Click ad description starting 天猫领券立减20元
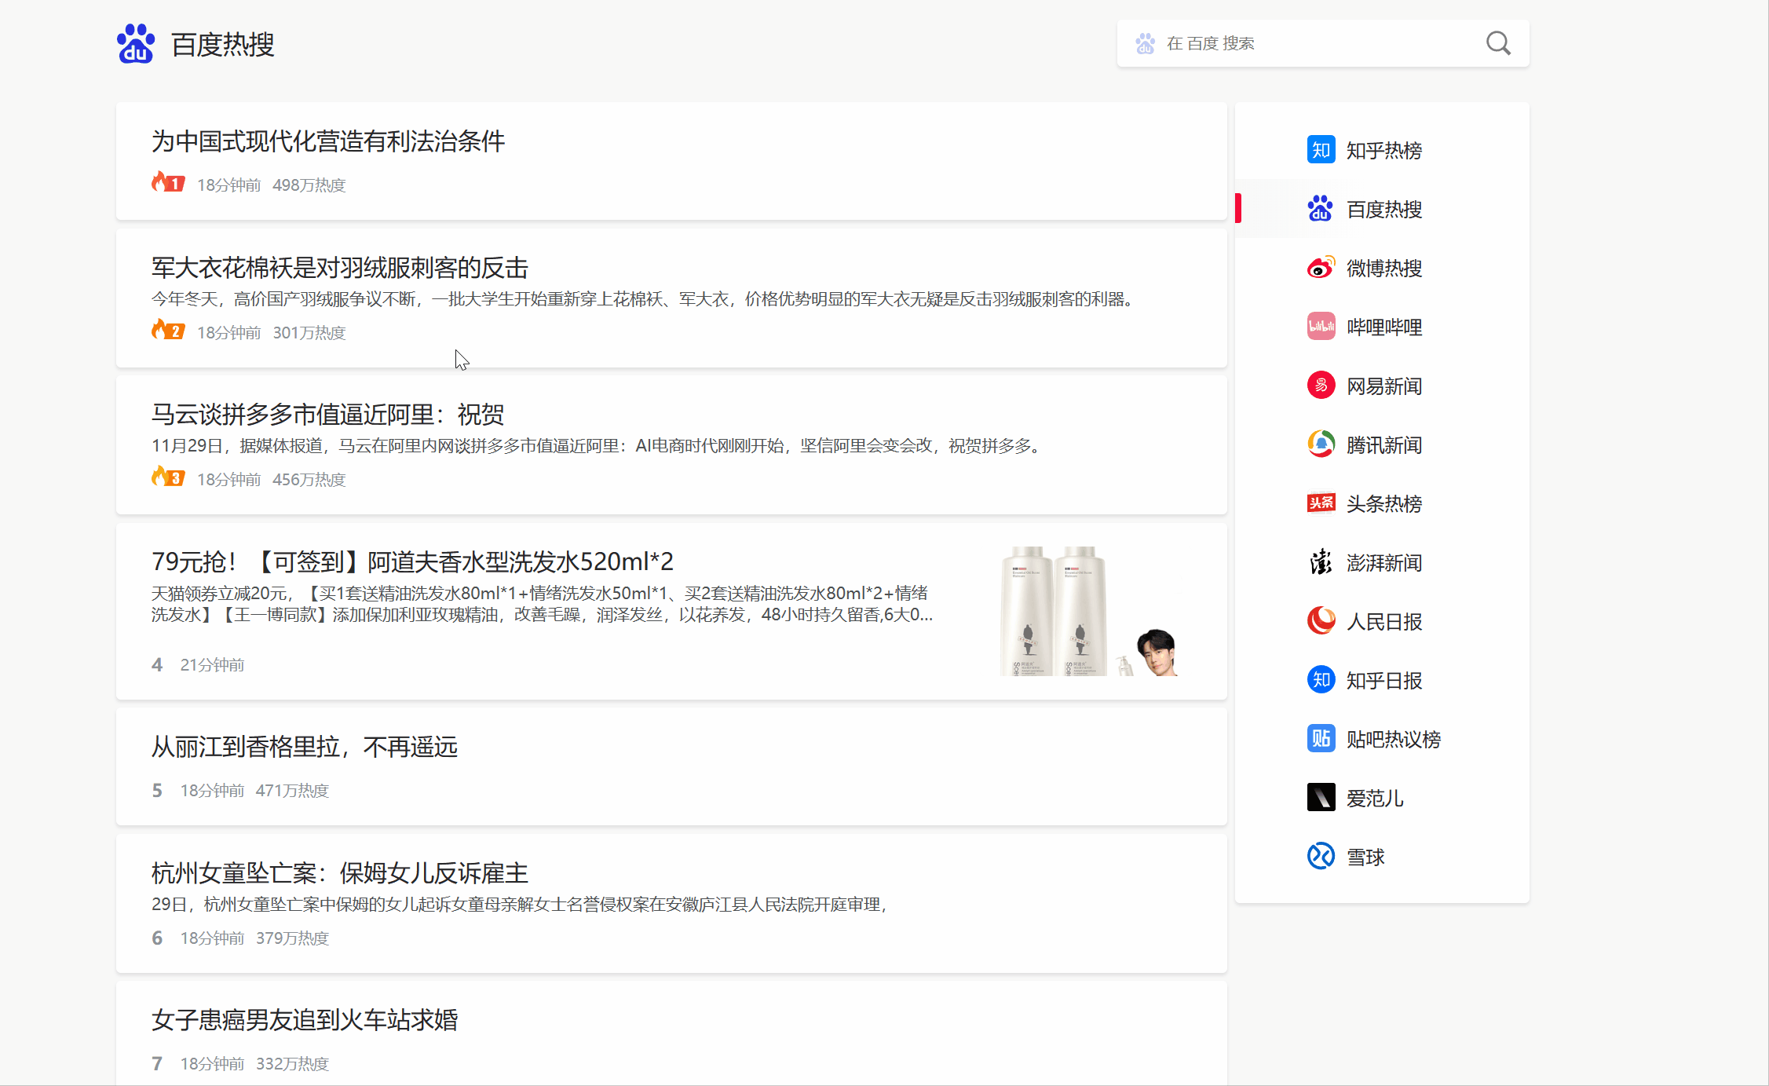 pyautogui.click(x=542, y=604)
